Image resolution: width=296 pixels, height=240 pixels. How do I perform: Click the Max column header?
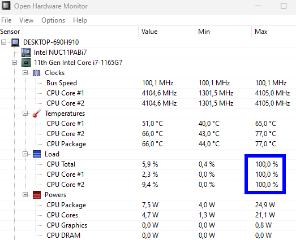tap(274, 32)
